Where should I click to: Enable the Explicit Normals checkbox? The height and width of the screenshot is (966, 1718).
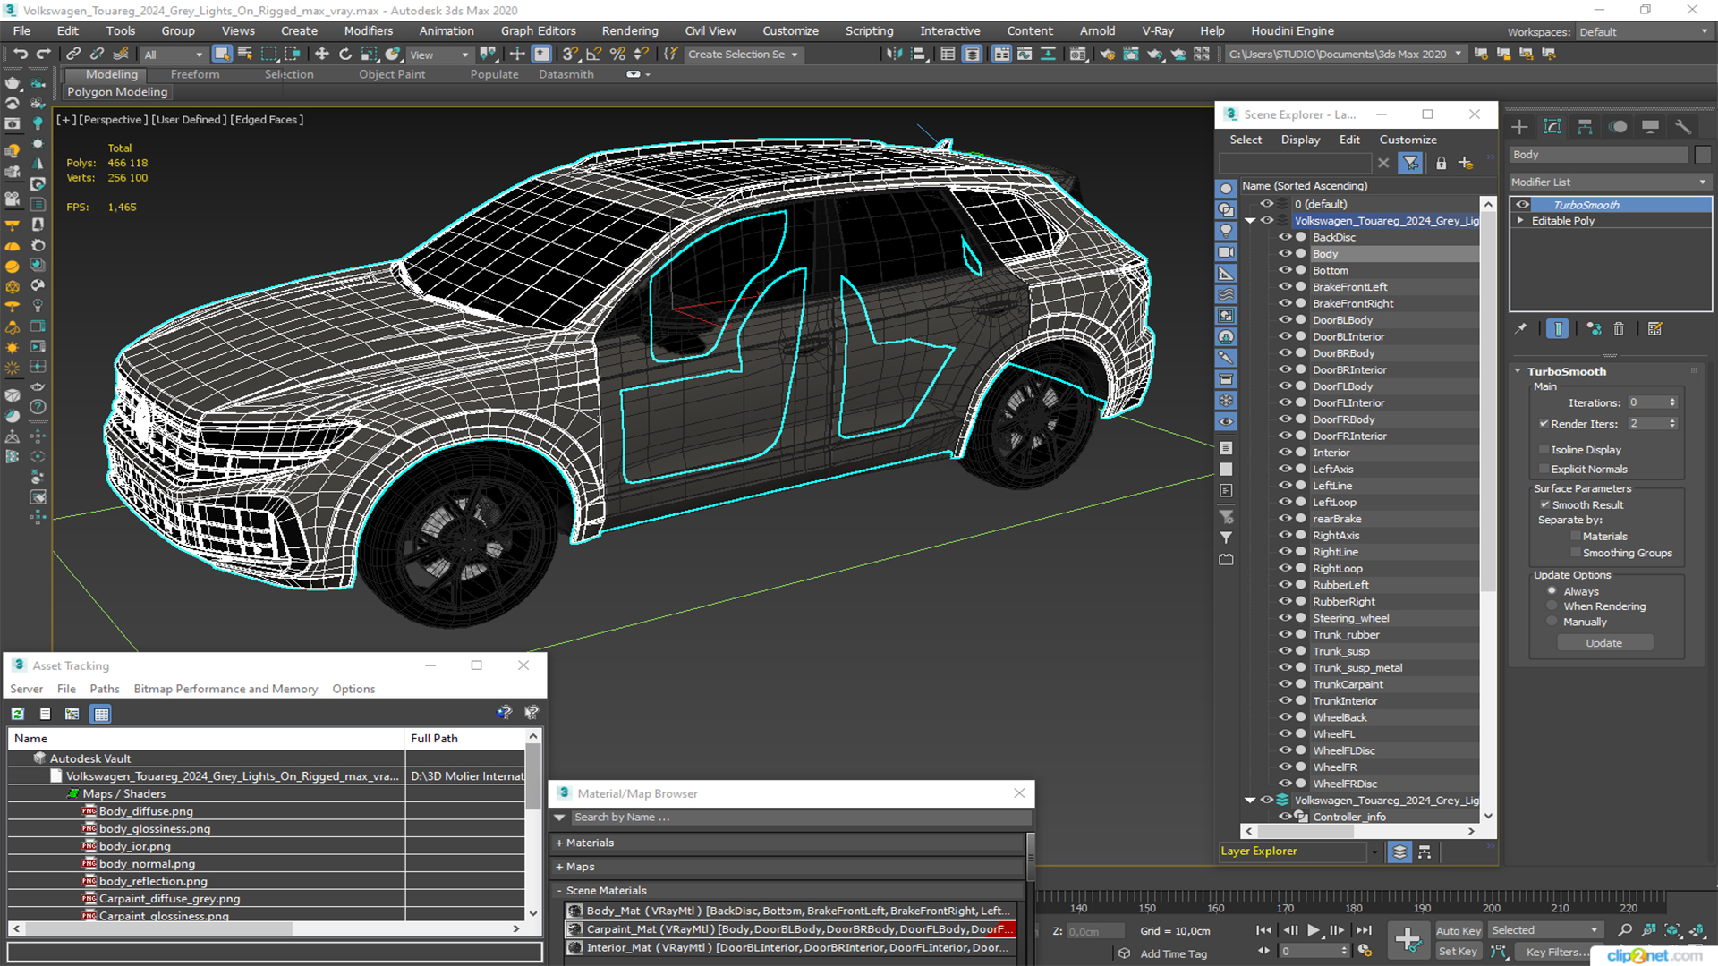[1544, 470]
